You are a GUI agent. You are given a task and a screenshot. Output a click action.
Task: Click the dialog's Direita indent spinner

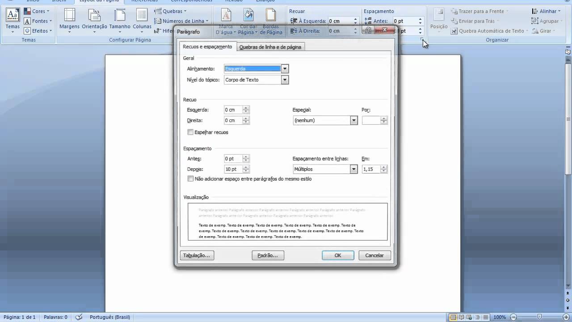coord(246,120)
